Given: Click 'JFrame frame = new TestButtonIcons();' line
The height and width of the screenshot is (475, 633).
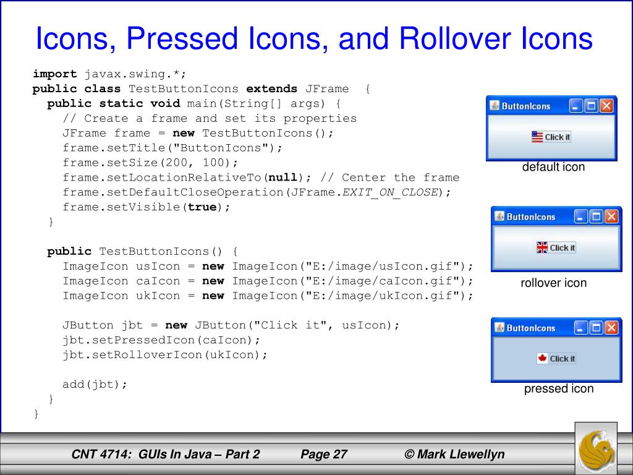Looking at the screenshot, I should (x=198, y=134).
